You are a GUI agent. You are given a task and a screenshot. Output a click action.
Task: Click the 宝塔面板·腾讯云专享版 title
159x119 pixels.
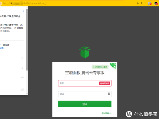coord(85,73)
